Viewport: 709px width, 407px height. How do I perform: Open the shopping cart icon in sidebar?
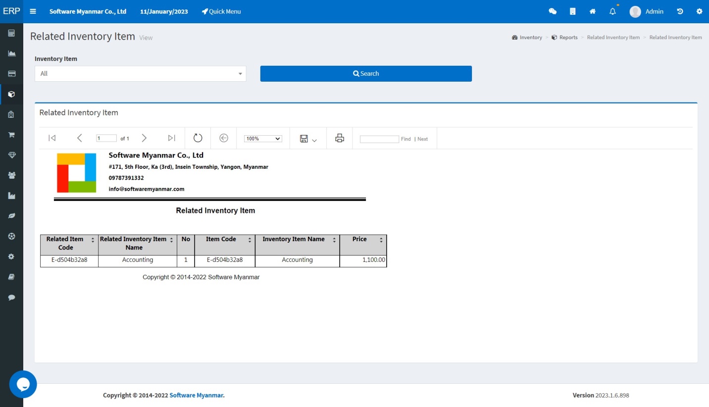(x=11, y=135)
